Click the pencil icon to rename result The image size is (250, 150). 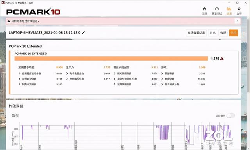coord(83,33)
